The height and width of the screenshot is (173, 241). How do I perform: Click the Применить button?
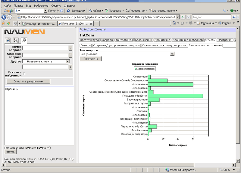pos(91,59)
